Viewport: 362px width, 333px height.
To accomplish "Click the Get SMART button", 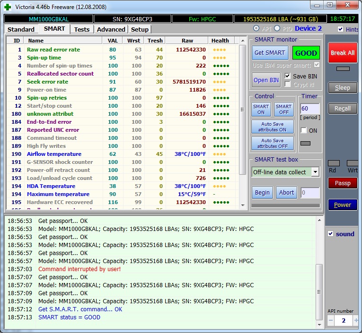I will click(270, 53).
